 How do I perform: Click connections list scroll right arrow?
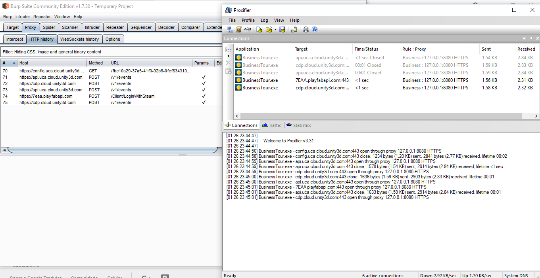coord(536,116)
